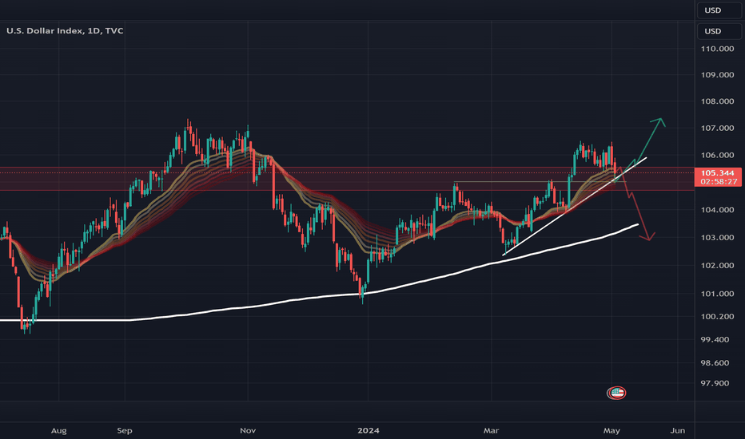Click the 110.000 price scale label
This screenshot has height=439, width=745.
point(718,49)
